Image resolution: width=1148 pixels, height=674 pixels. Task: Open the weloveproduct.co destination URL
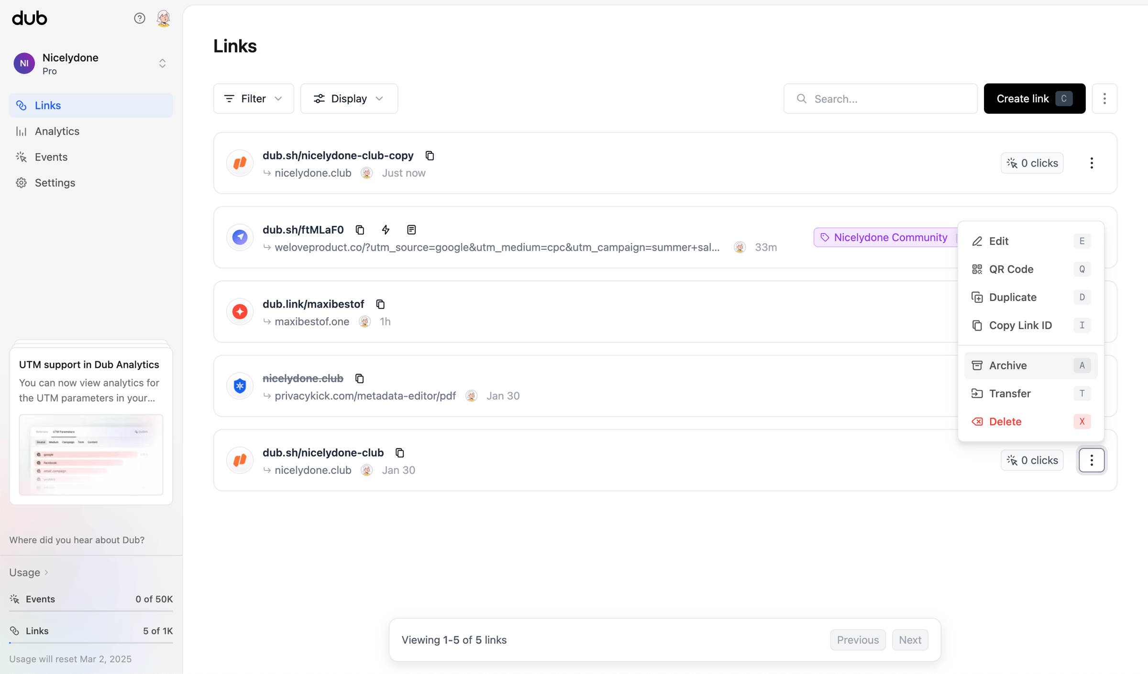(497, 247)
